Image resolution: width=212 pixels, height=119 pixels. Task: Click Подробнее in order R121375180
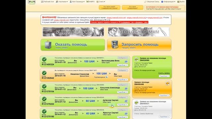tap(123, 117)
